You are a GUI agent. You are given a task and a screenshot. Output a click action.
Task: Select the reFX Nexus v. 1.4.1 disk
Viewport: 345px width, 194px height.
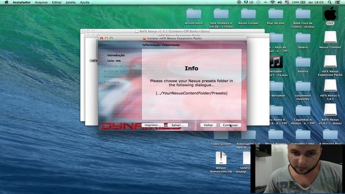click(330, 86)
